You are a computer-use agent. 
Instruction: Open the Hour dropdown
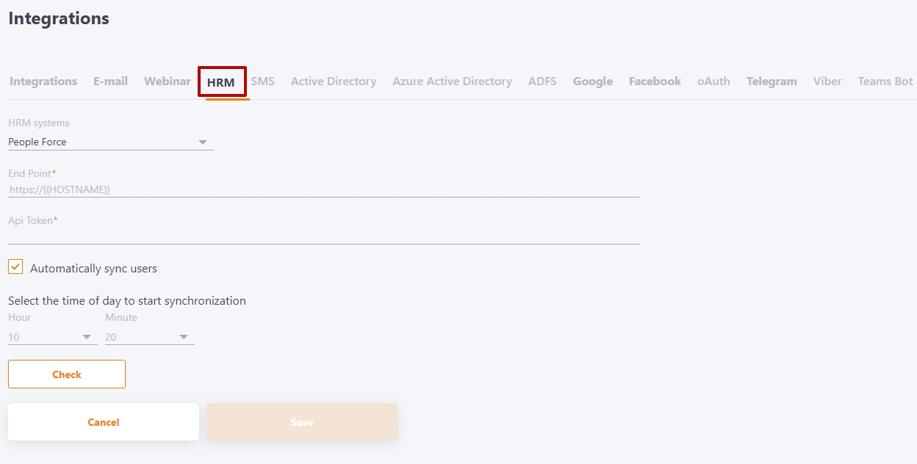tap(53, 337)
